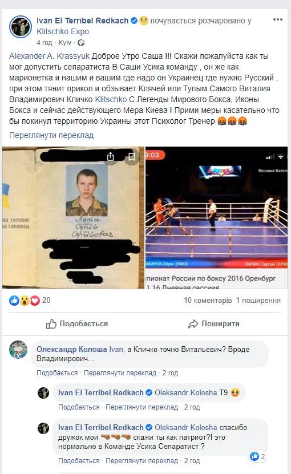Click the bookmark icon on passport image
The image size is (291, 474).
(132, 156)
